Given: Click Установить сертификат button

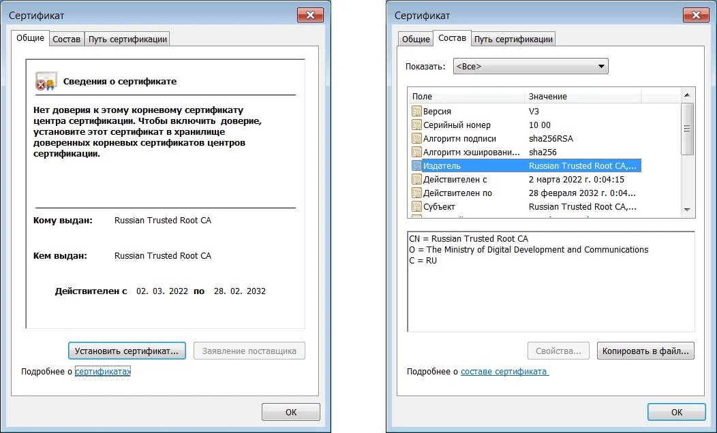Looking at the screenshot, I should pos(127,351).
